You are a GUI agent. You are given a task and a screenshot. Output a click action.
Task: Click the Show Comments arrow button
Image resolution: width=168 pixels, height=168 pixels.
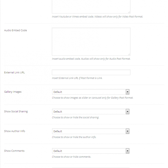point(127,151)
